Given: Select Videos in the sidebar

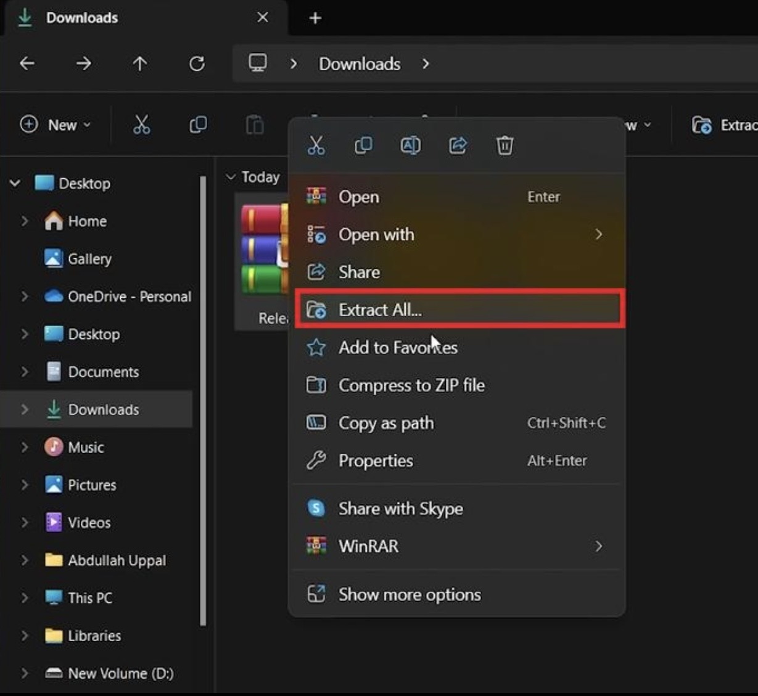Looking at the screenshot, I should tap(78, 523).
